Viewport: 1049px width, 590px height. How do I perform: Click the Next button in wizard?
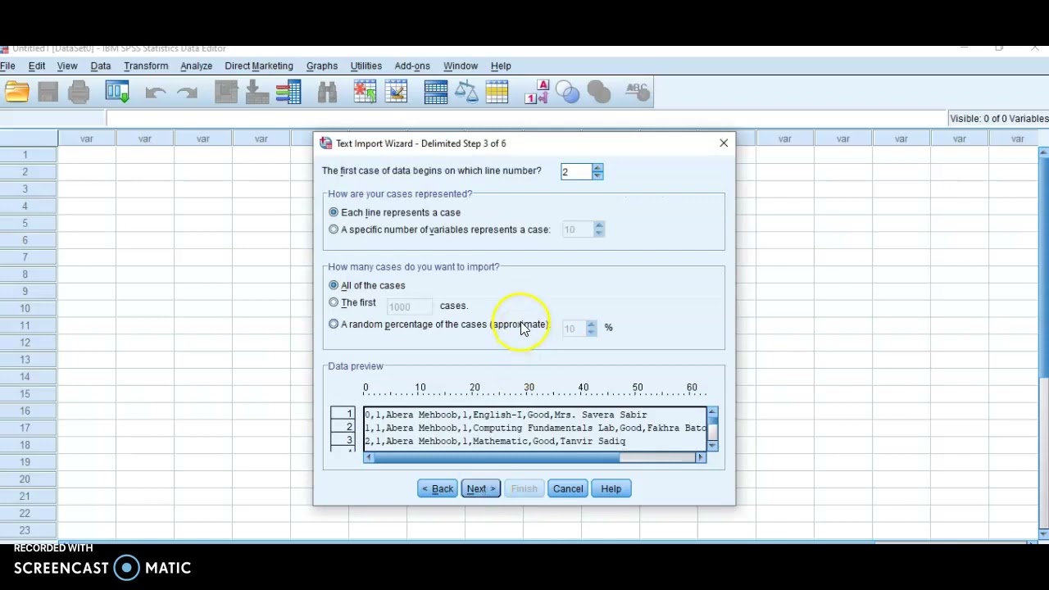(481, 488)
